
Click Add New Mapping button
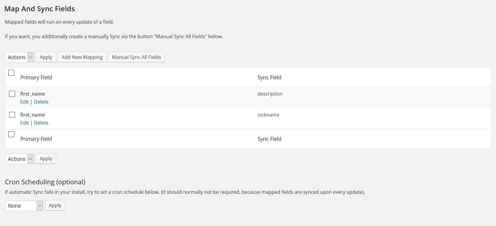82,57
